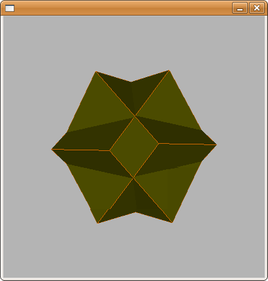Pick the top-right pointed vertex of the star
Image resolution: width=268 pixels, height=281 pixels.
(169, 71)
